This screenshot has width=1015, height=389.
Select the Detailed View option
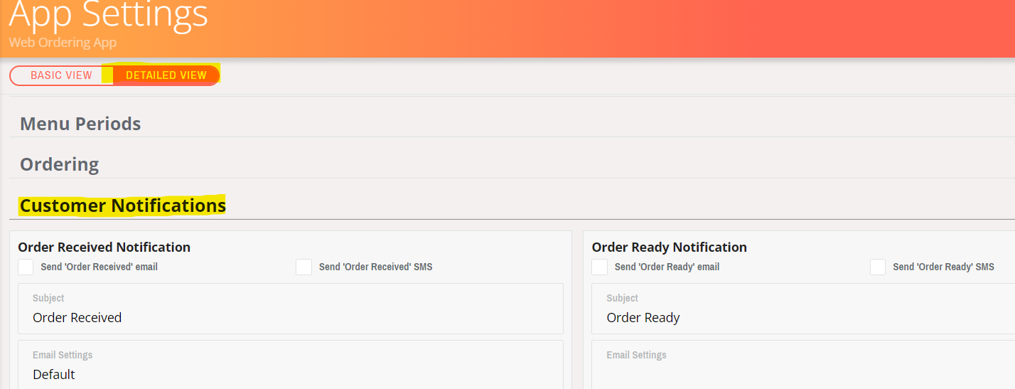166,75
